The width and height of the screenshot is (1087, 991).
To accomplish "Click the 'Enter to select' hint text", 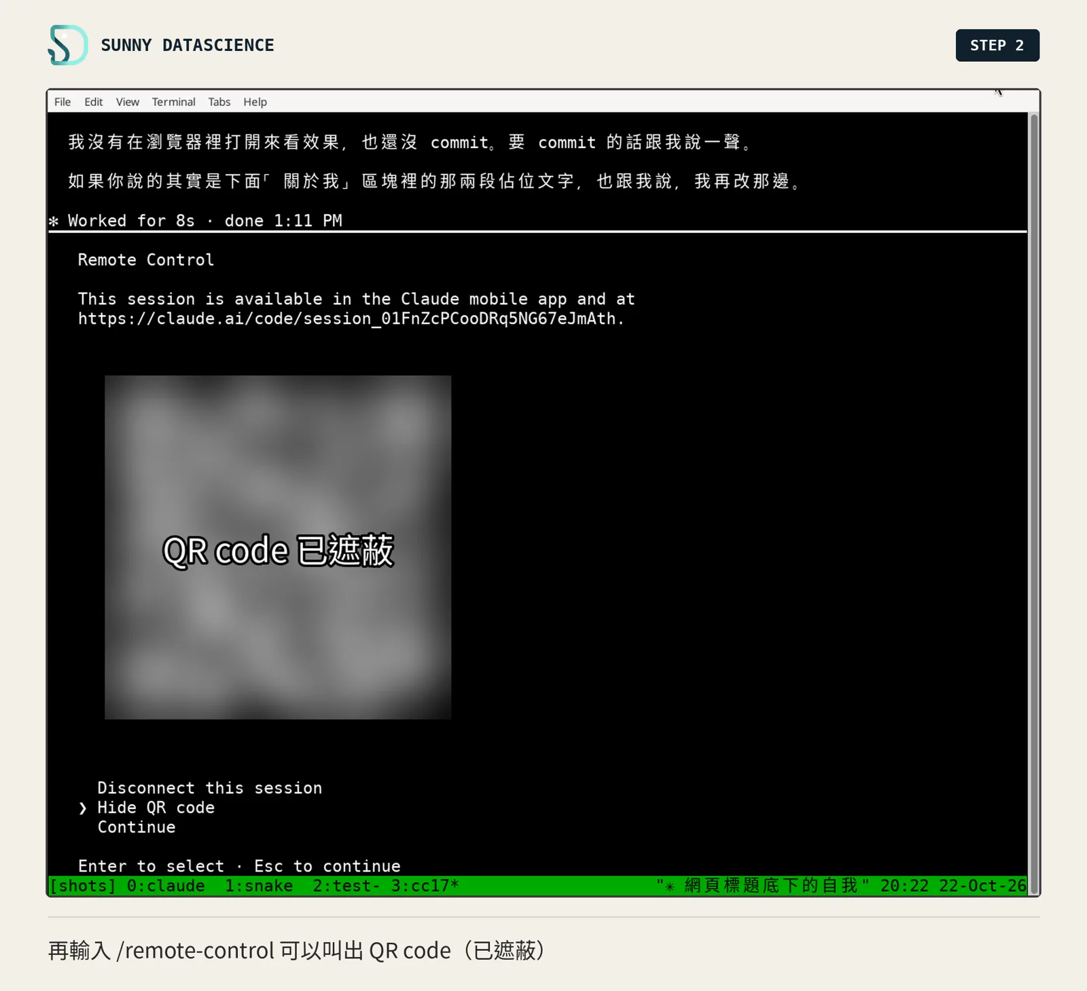I will point(151,866).
